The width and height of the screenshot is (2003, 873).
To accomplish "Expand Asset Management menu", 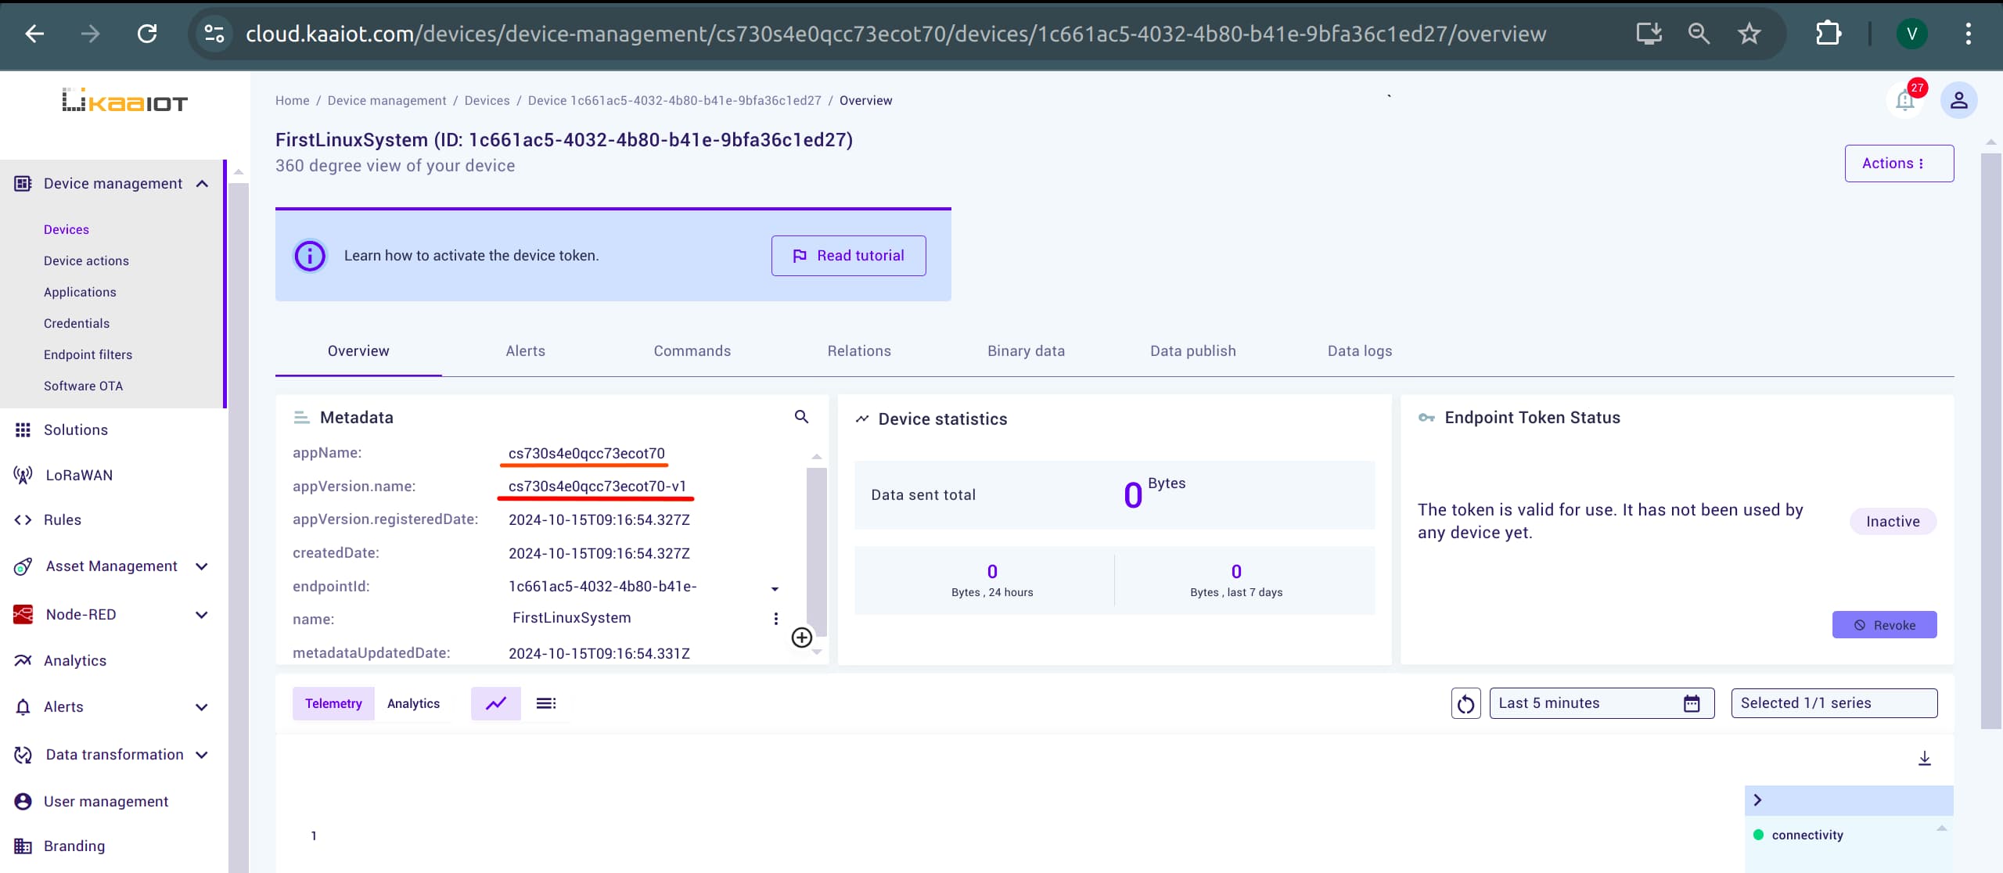I will tap(201, 566).
